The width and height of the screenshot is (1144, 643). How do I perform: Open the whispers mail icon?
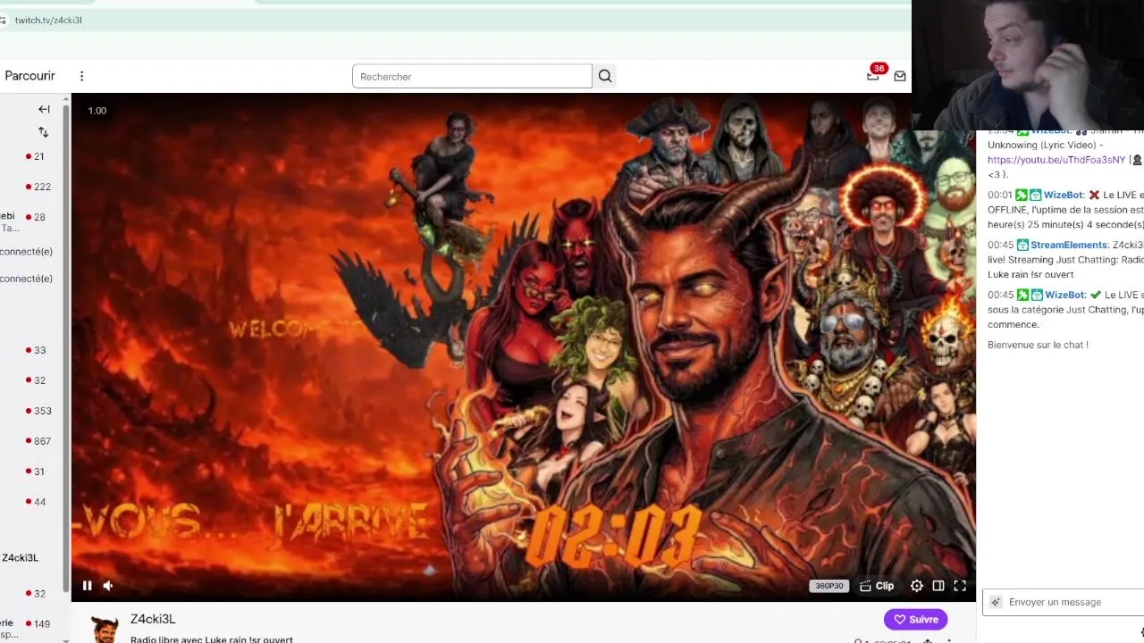(x=900, y=76)
